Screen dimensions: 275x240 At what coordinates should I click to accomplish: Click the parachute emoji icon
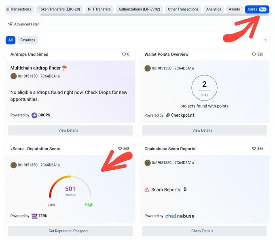65,67
